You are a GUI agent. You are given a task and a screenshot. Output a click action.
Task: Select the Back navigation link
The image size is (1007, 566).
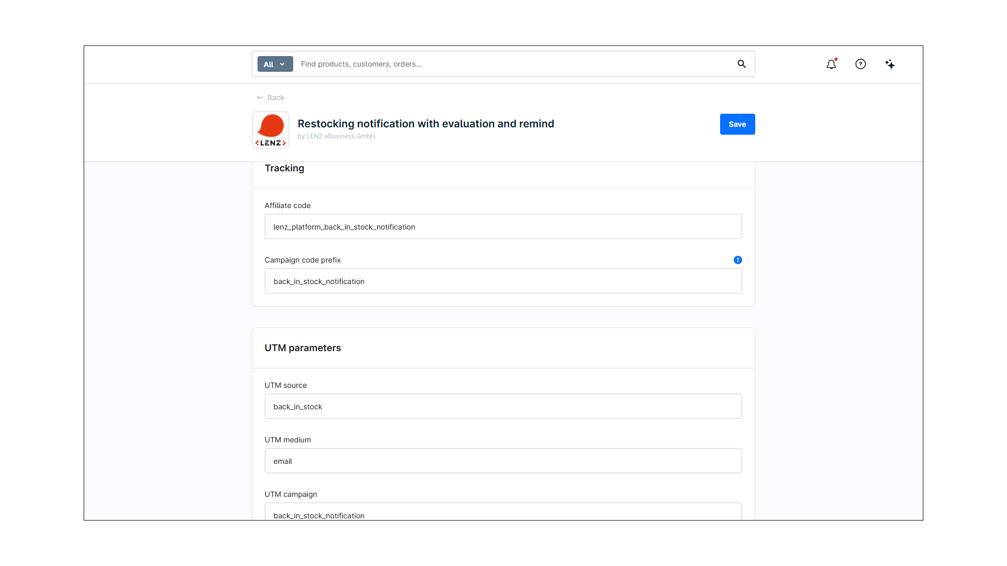pyautogui.click(x=276, y=97)
